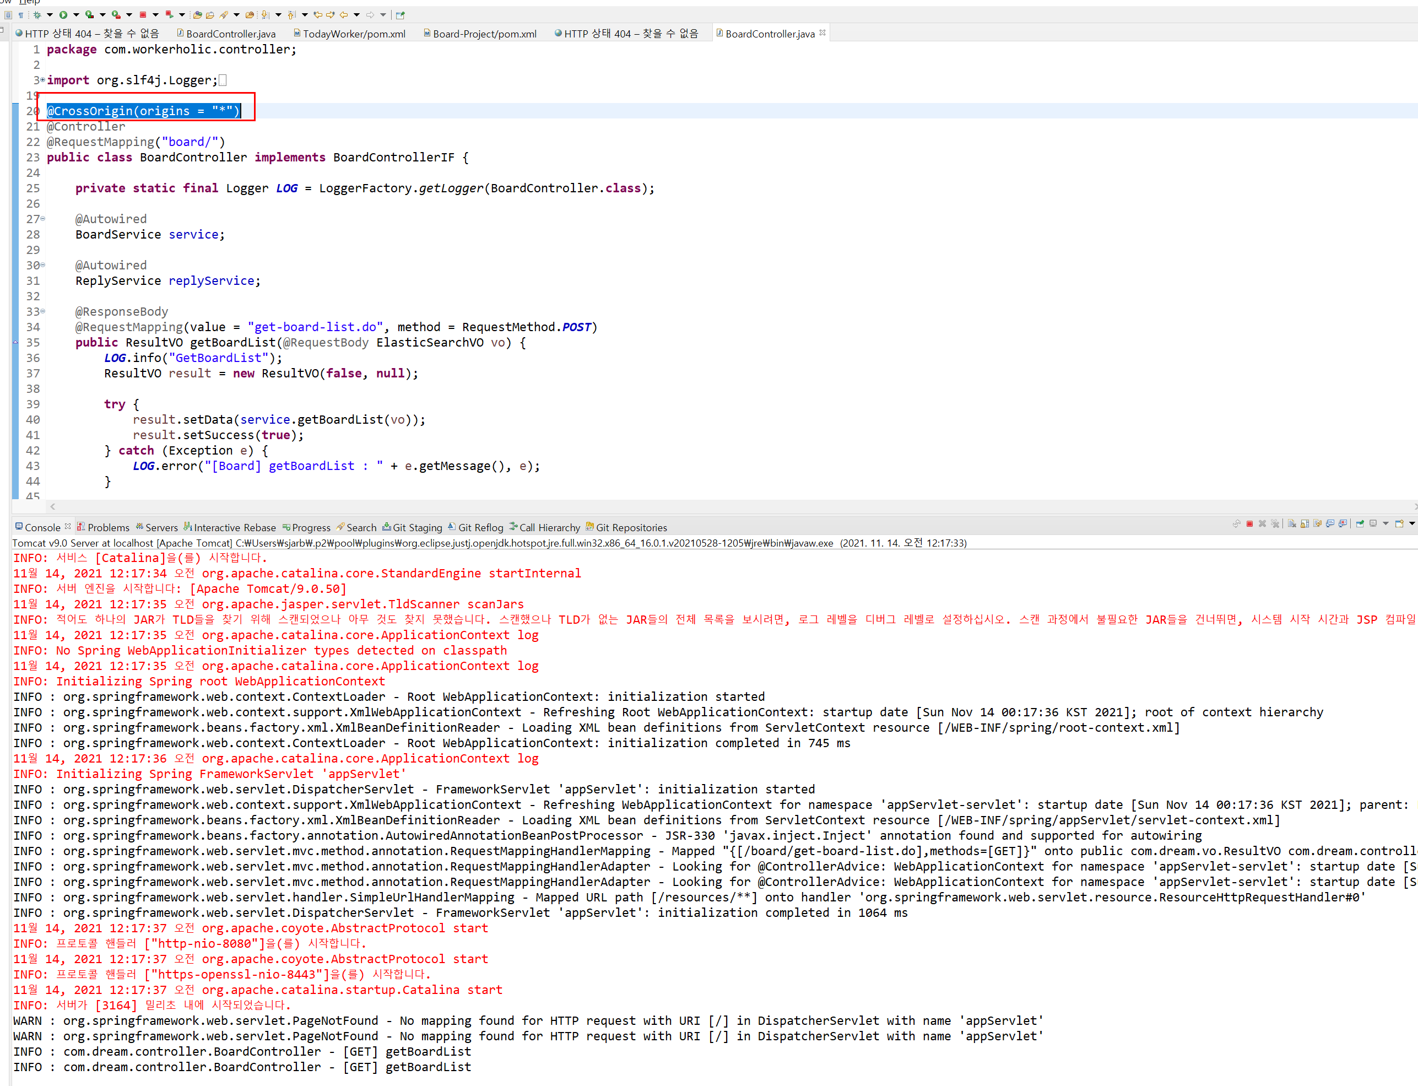Image resolution: width=1418 pixels, height=1086 pixels.
Task: Open the Run button's dropdown arrow
Action: (x=75, y=15)
